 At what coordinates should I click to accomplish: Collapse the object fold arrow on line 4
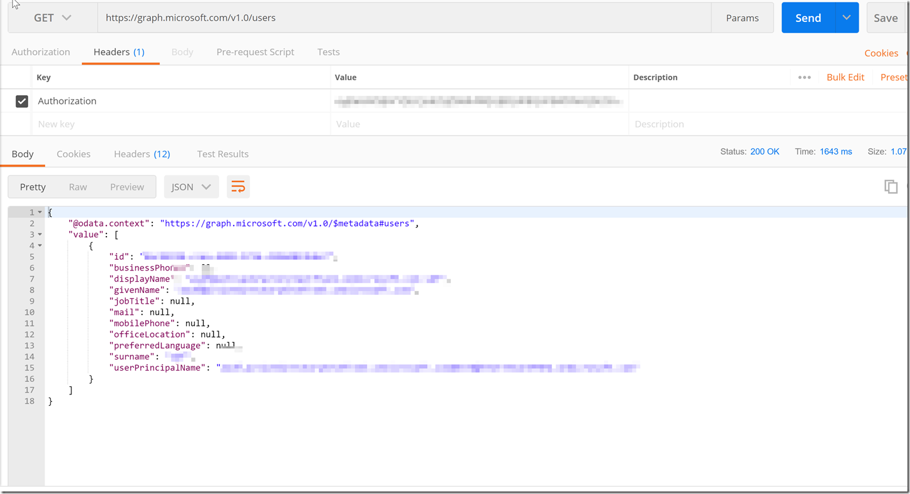pos(40,245)
